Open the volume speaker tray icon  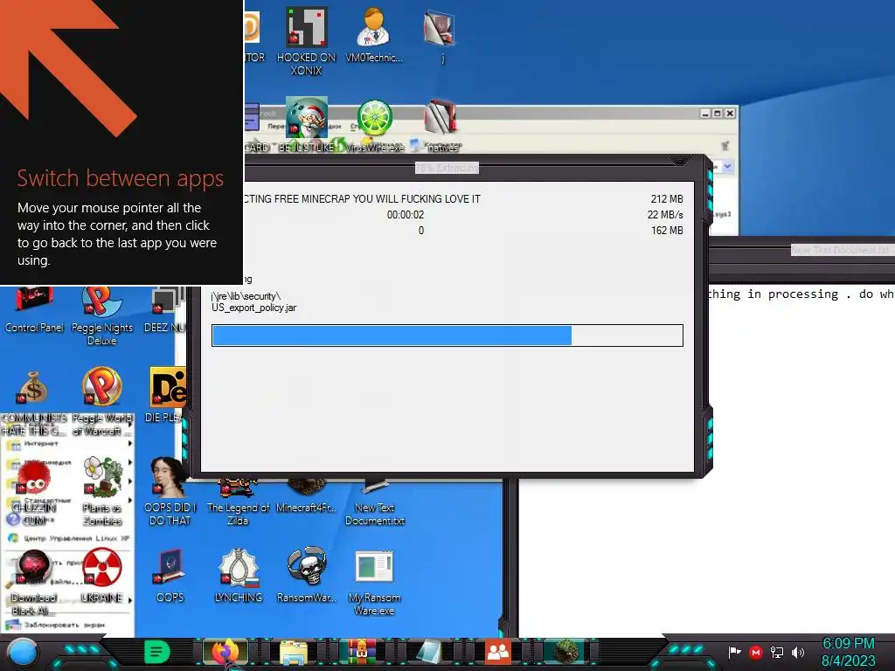(x=798, y=652)
